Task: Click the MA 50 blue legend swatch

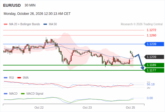Action: pyautogui.click(x=45, y=24)
